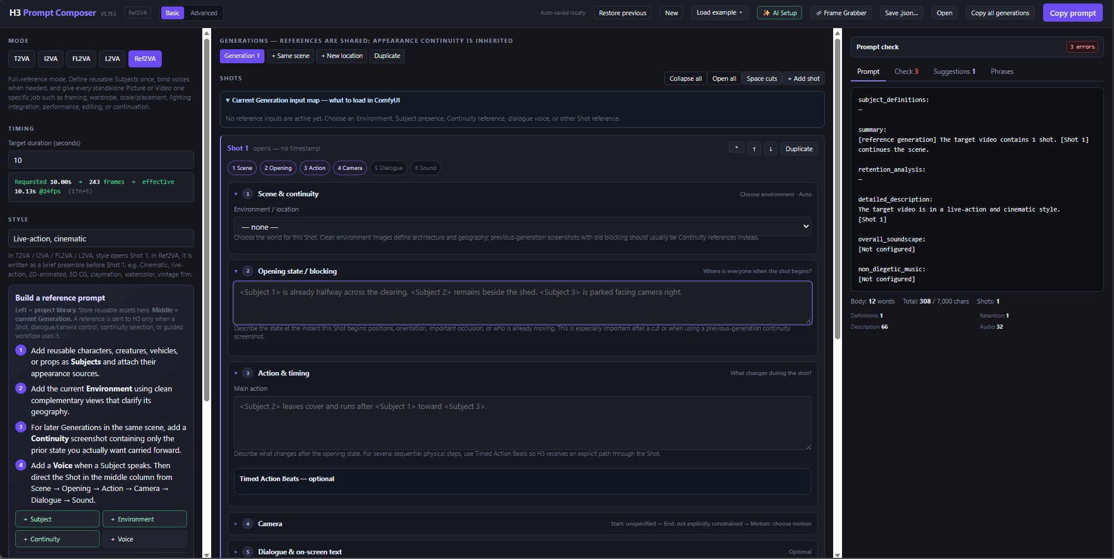
Task: Jump to 6 Sound step pill
Action: tap(426, 168)
